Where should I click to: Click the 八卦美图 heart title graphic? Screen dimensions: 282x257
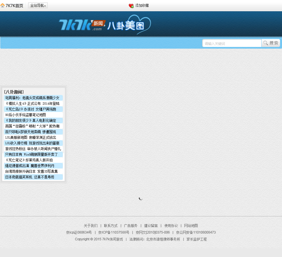pyautogui.click(x=129, y=25)
